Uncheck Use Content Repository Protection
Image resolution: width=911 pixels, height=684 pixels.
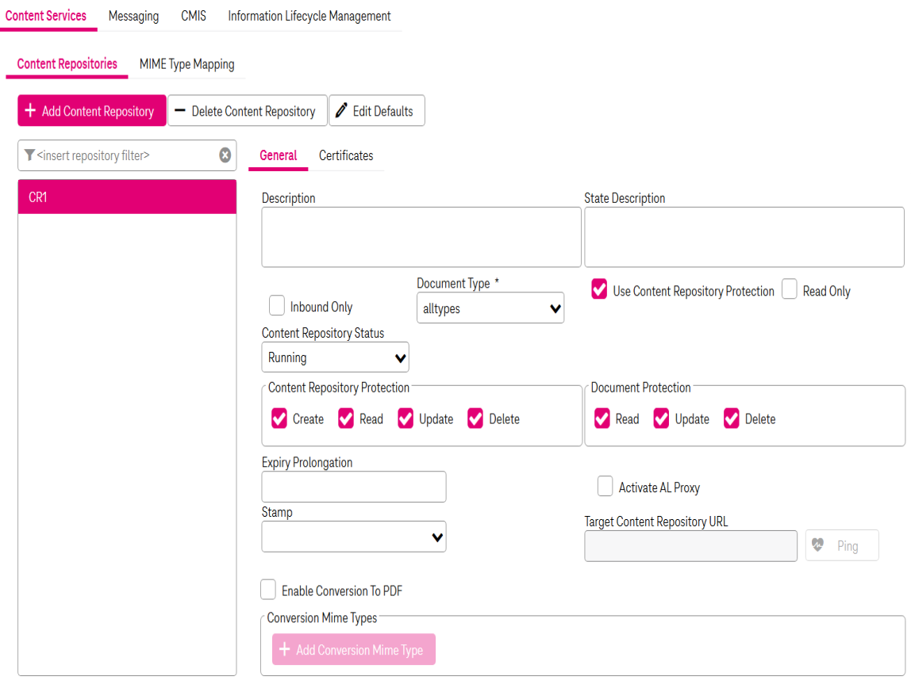[600, 290]
